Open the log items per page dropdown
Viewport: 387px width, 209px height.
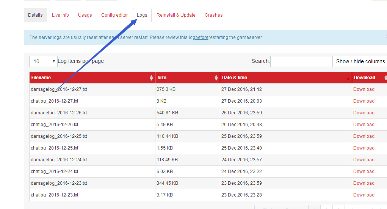(43, 61)
